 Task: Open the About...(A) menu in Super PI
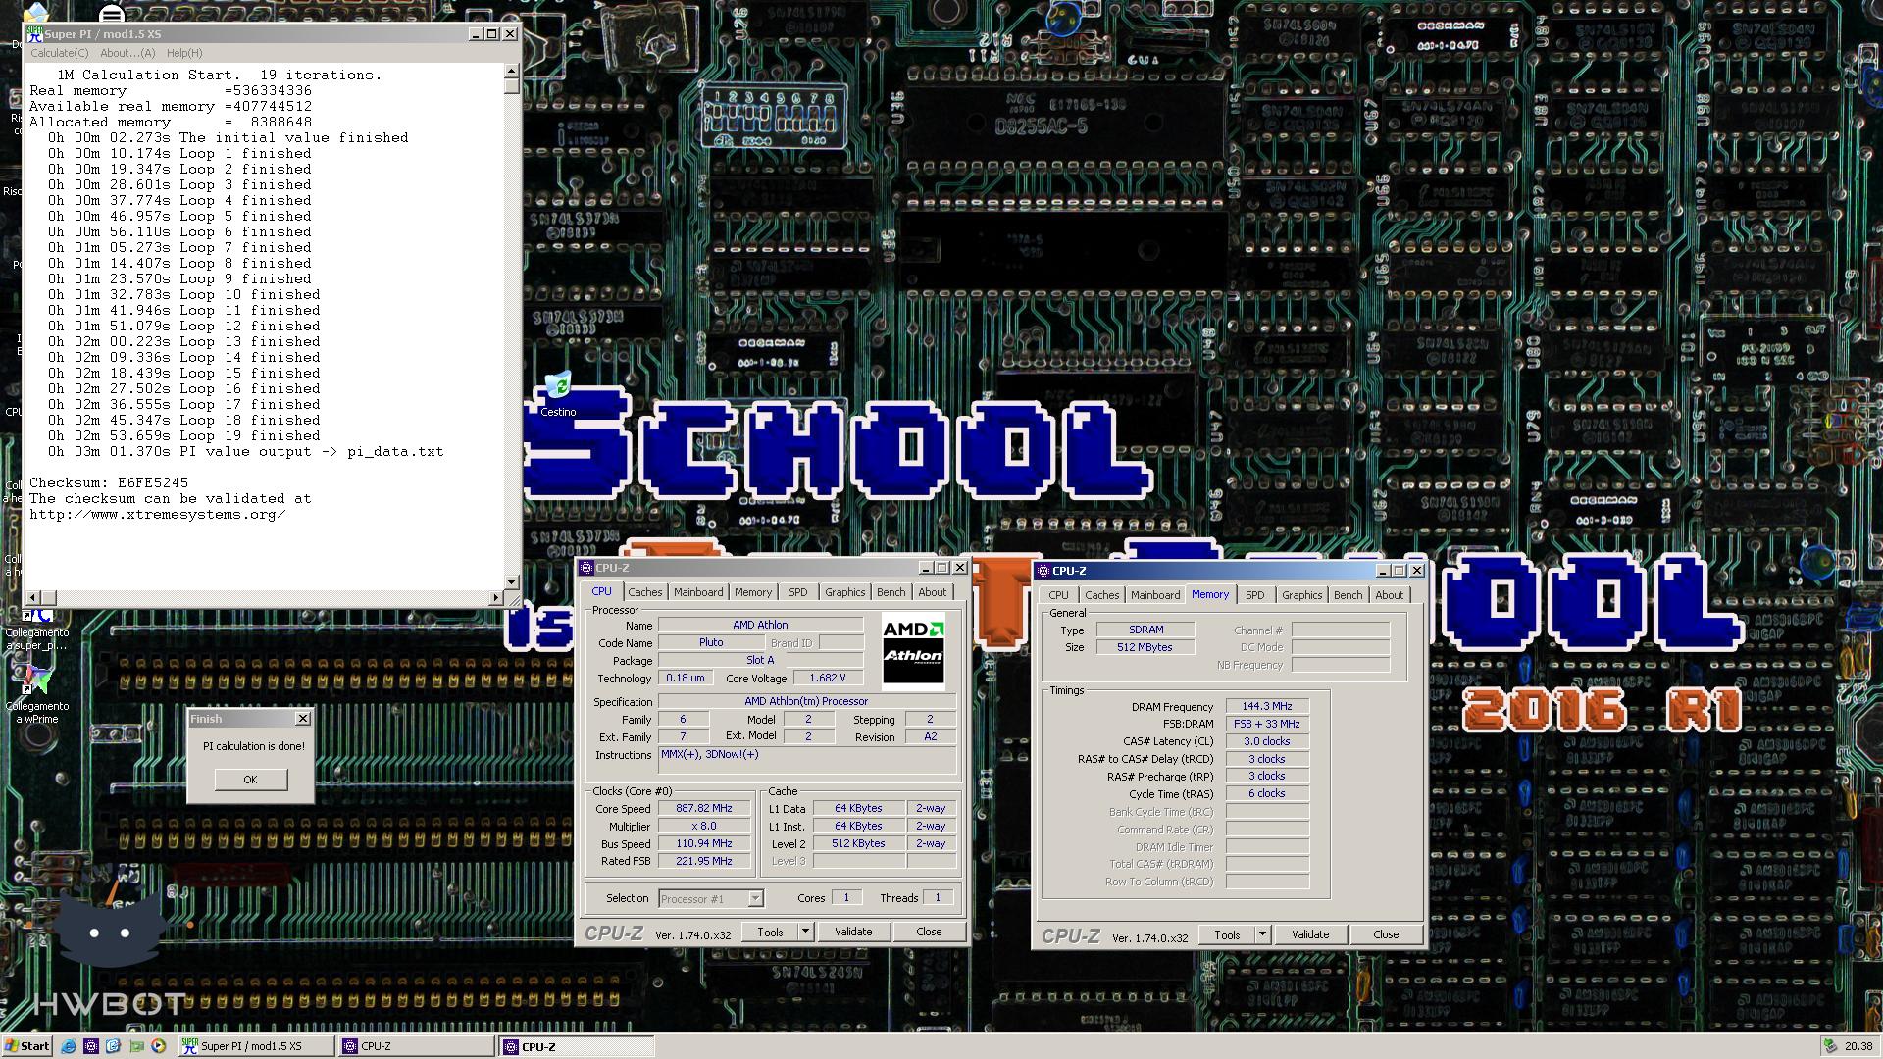tap(127, 53)
